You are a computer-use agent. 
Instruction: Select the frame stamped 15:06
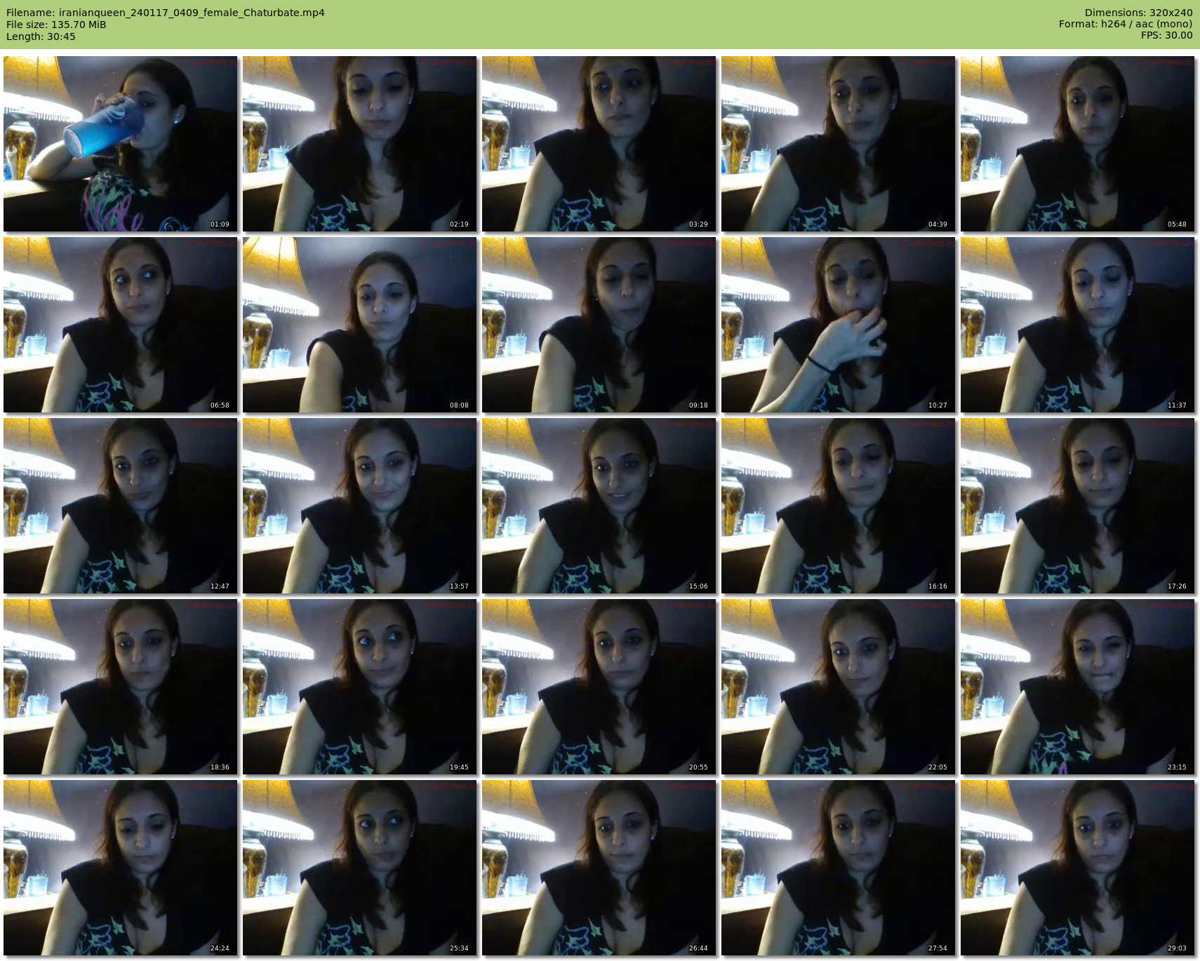[x=599, y=506]
